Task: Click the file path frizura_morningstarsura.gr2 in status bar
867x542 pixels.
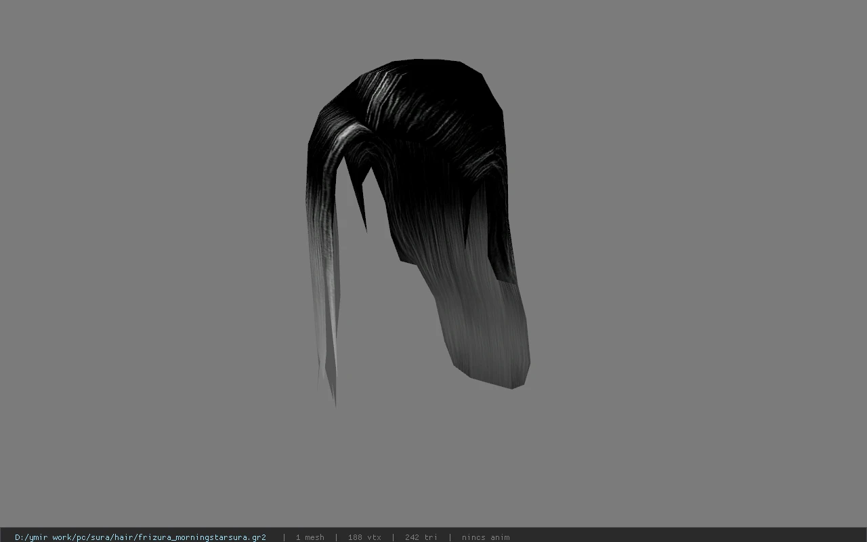Action: pyautogui.click(x=140, y=537)
